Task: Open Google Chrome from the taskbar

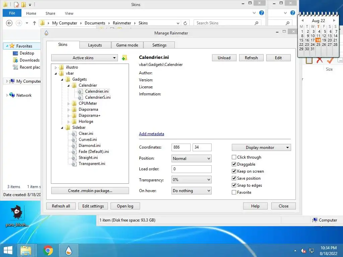Action: tap(48, 250)
